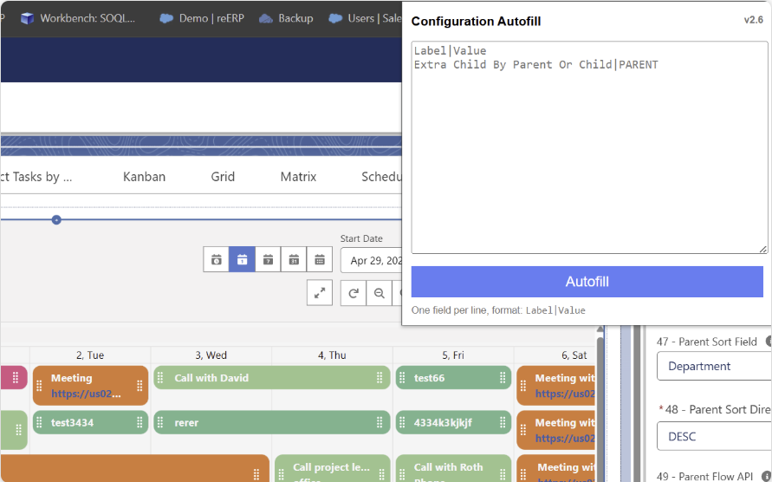Open the Grid tab
772x482 pixels.
coord(223,177)
